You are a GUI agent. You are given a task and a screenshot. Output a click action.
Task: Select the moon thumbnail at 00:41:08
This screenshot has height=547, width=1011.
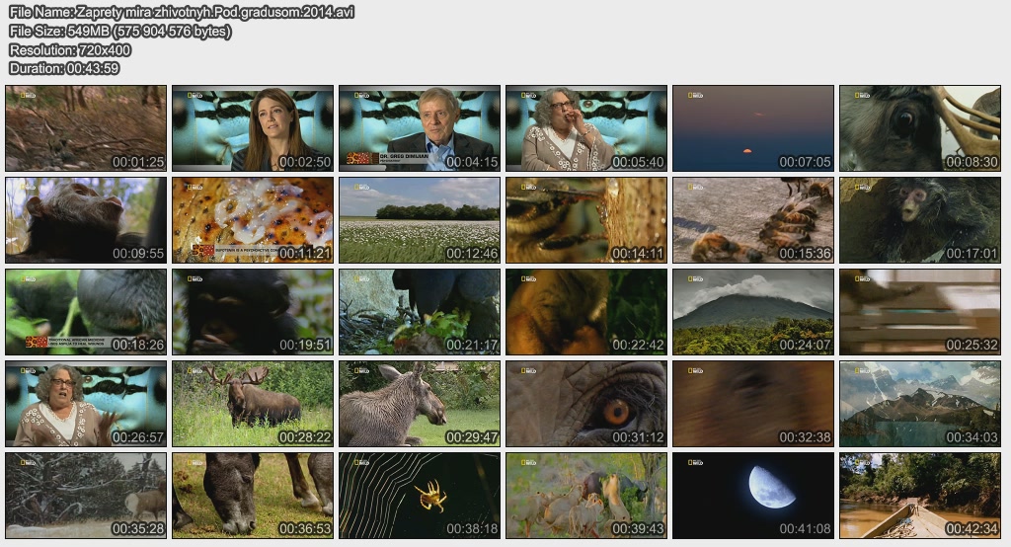[753, 495]
